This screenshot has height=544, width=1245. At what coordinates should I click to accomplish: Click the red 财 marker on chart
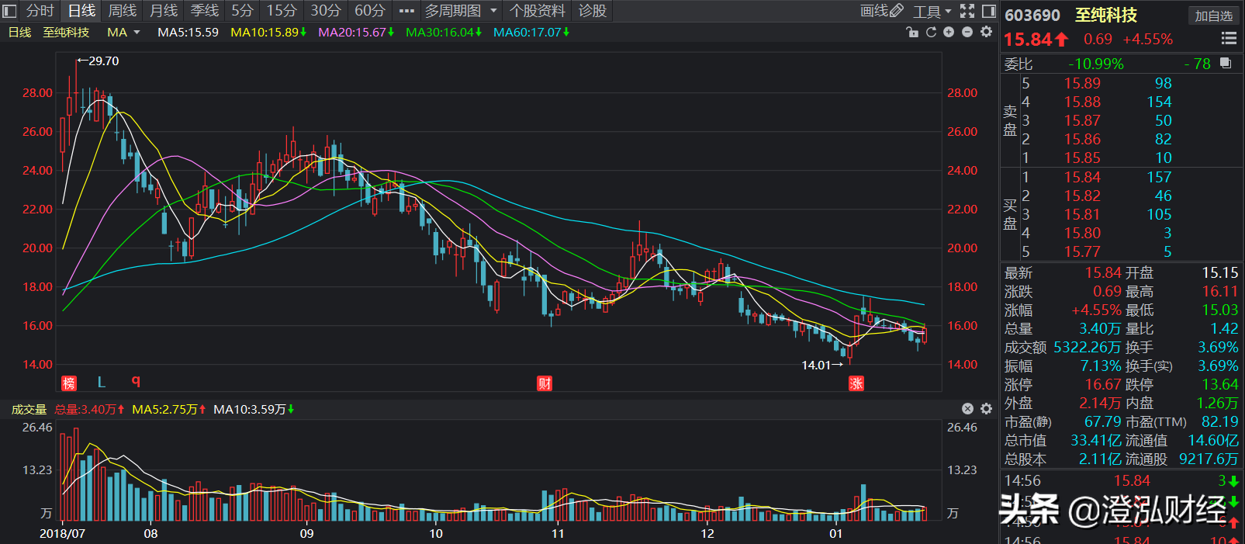(545, 383)
